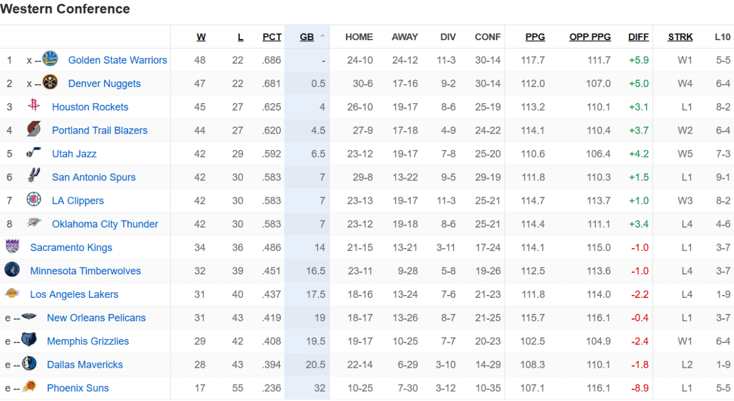Open the LA Clippers team link
The width and height of the screenshot is (734, 401).
[78, 200]
